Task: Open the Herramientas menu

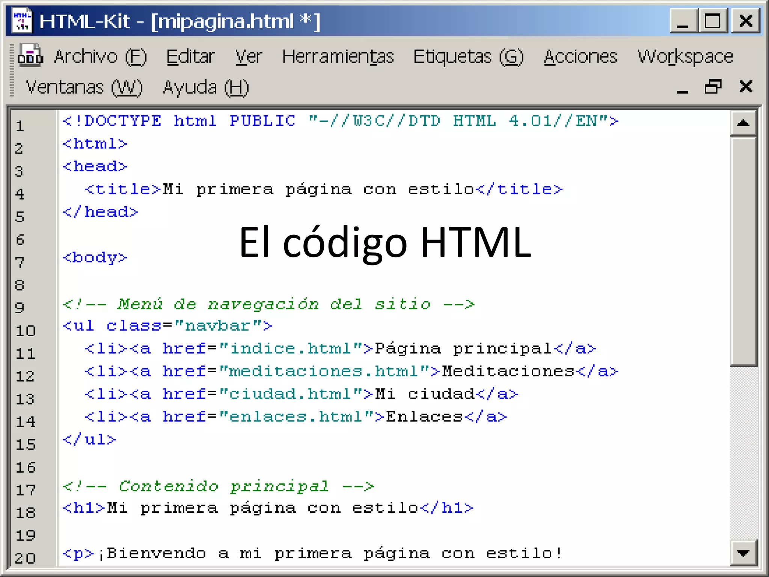Action: [x=338, y=57]
